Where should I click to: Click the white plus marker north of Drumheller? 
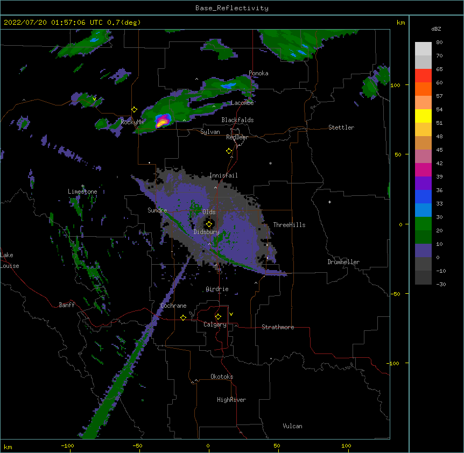pyautogui.click(x=329, y=202)
